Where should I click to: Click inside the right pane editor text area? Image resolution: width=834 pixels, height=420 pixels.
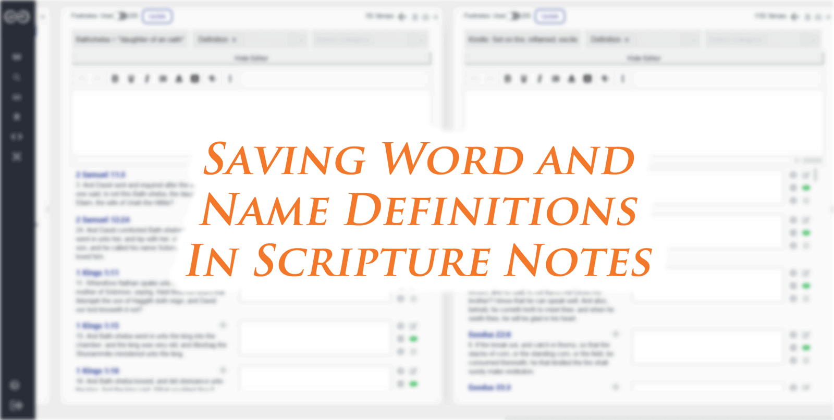point(644,122)
